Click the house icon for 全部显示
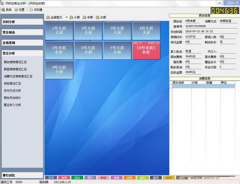240x184 pixels. point(48,17)
